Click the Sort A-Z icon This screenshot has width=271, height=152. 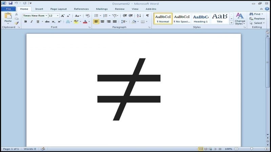139,16
